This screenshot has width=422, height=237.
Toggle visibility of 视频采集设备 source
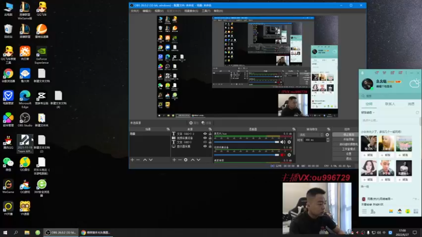pyautogui.click(x=205, y=138)
